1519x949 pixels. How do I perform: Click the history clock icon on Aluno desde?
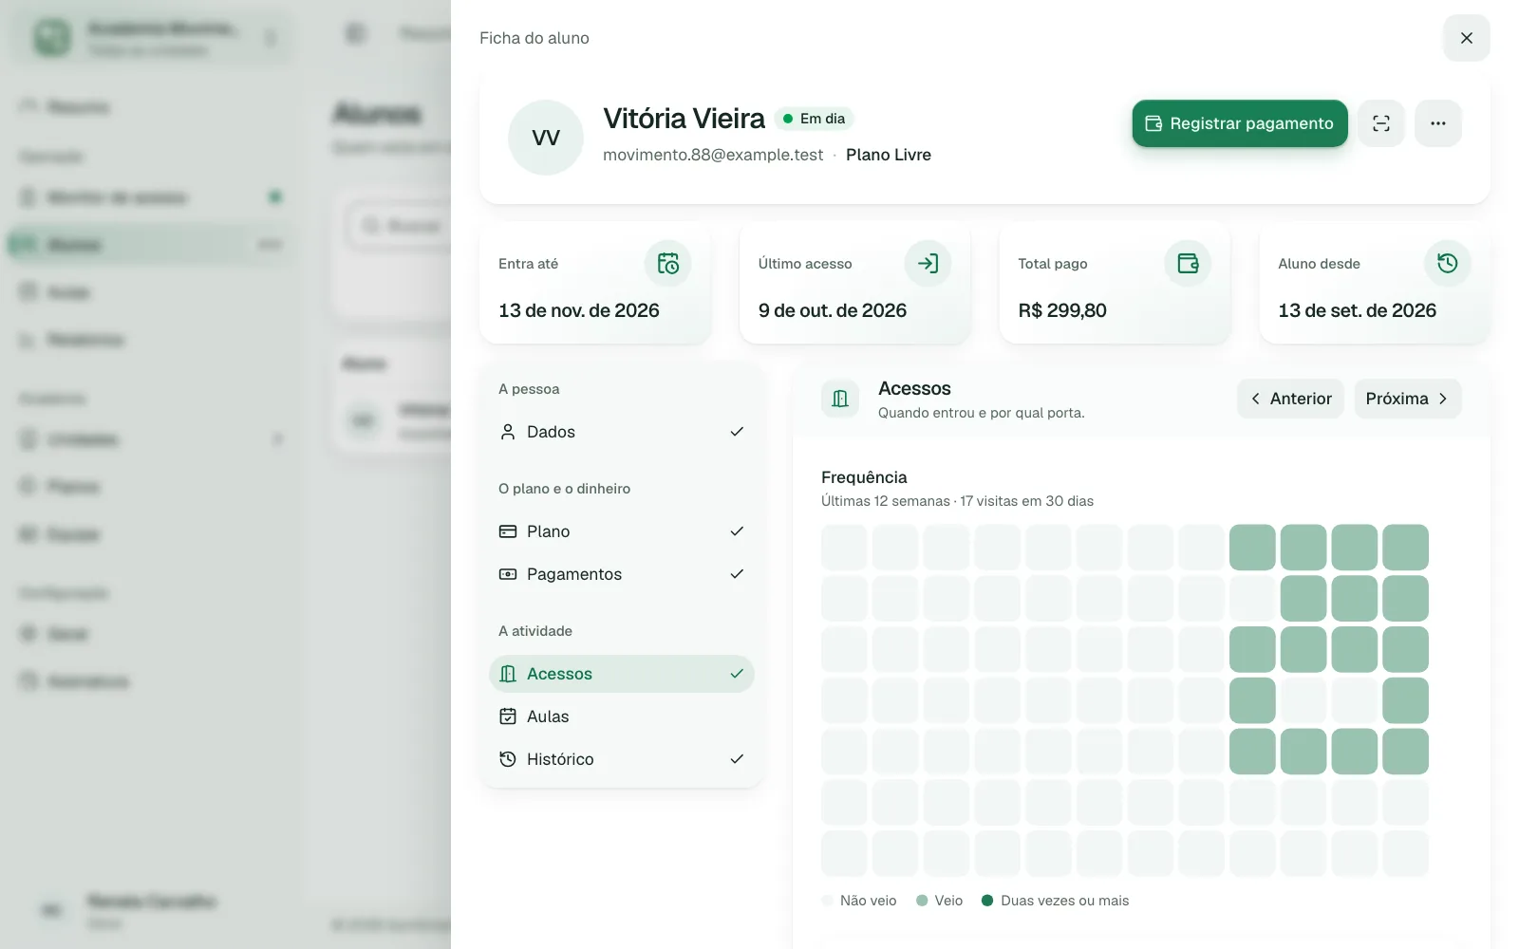pyautogui.click(x=1447, y=263)
